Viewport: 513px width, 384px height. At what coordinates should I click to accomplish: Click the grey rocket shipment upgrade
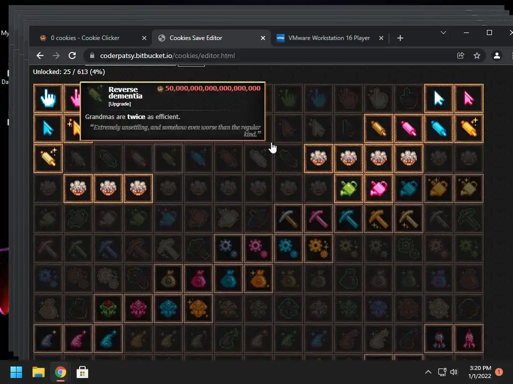tap(439, 338)
